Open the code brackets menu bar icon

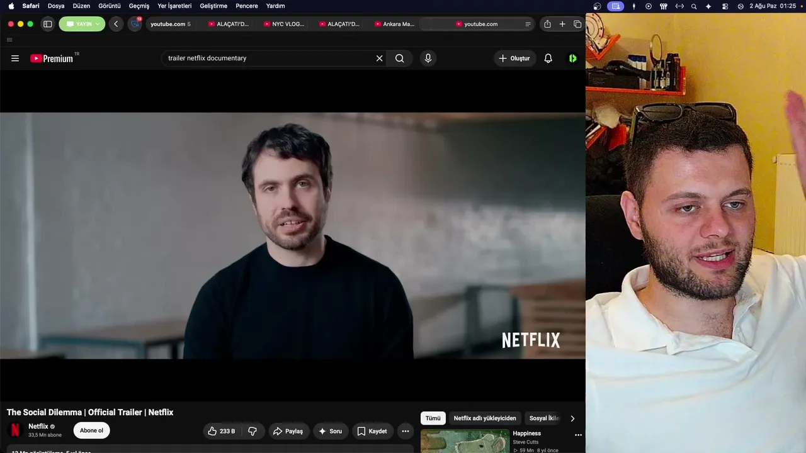679,6
